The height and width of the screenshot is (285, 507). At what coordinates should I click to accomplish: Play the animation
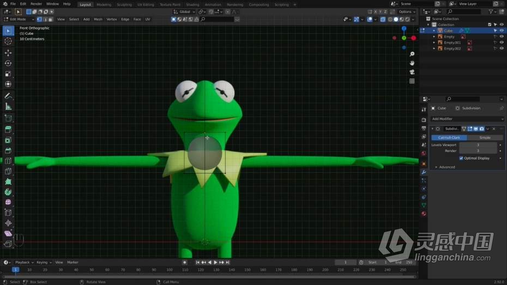215,262
